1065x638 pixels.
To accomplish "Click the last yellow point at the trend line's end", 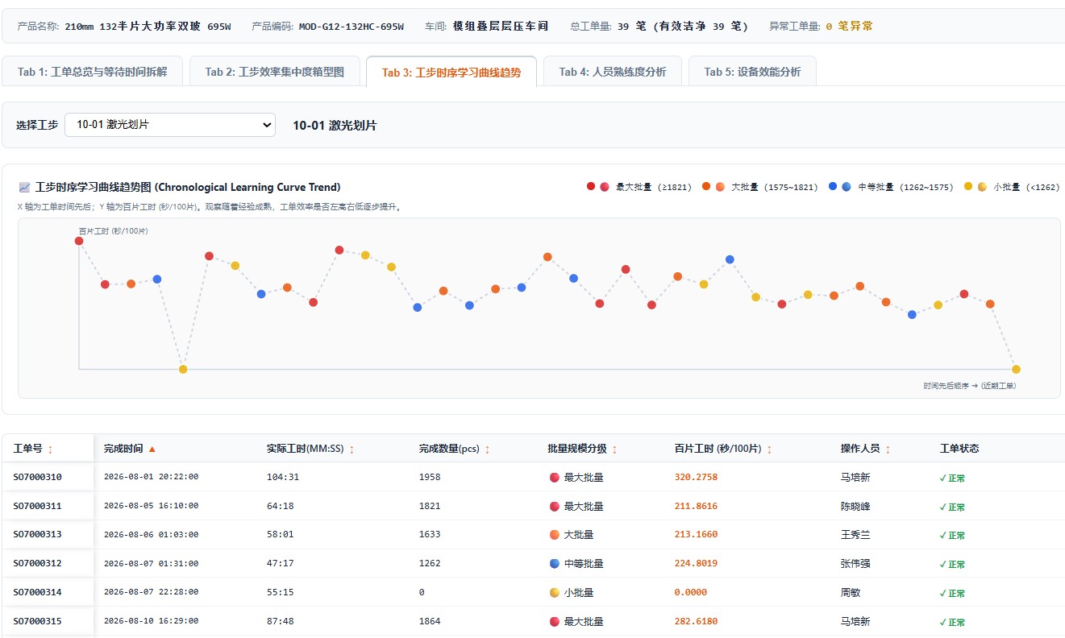I will click(1016, 369).
